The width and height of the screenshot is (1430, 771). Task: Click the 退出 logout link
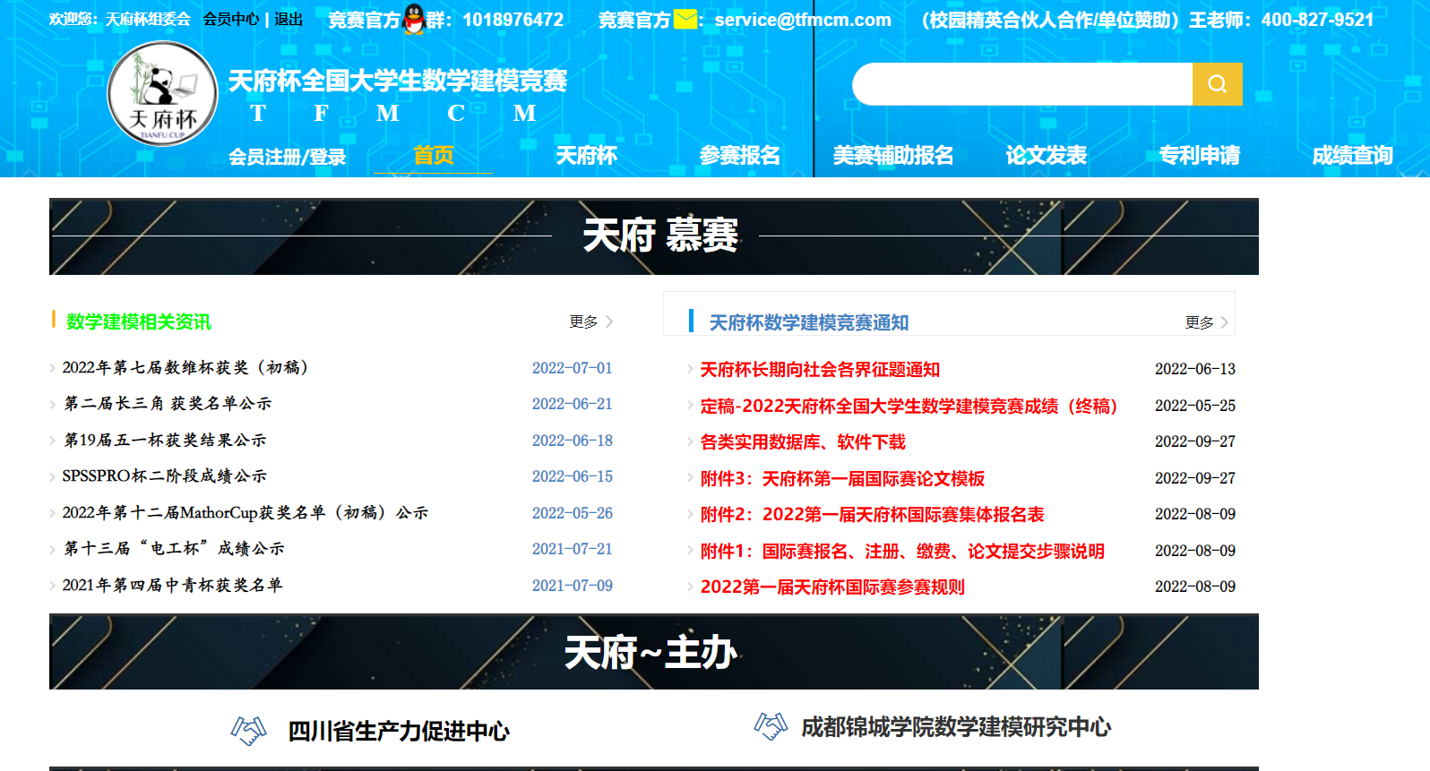tap(289, 19)
